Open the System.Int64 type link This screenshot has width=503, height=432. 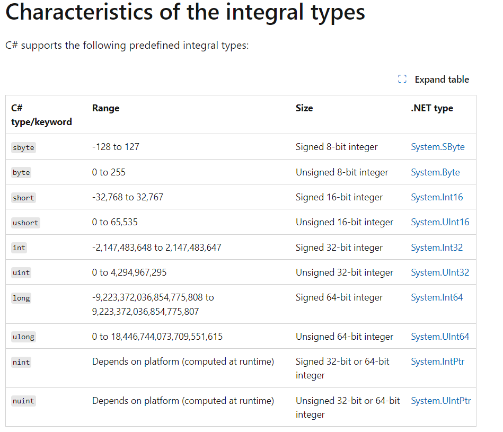(x=437, y=297)
